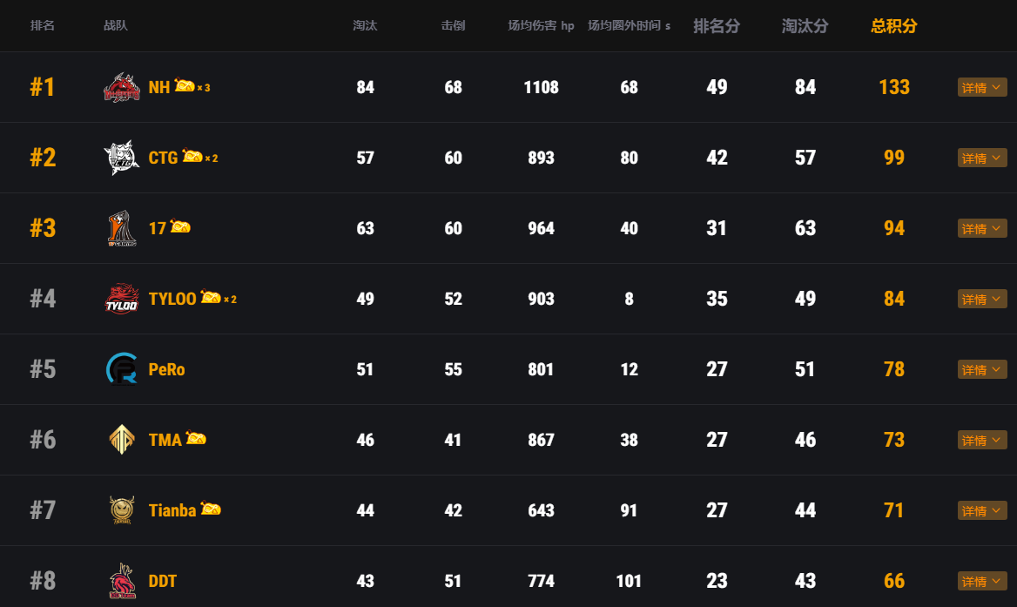Click the TMA team logo

click(121, 440)
